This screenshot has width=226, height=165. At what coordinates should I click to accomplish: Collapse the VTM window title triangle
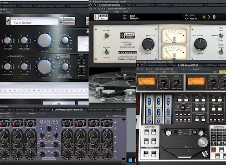(90, 2)
